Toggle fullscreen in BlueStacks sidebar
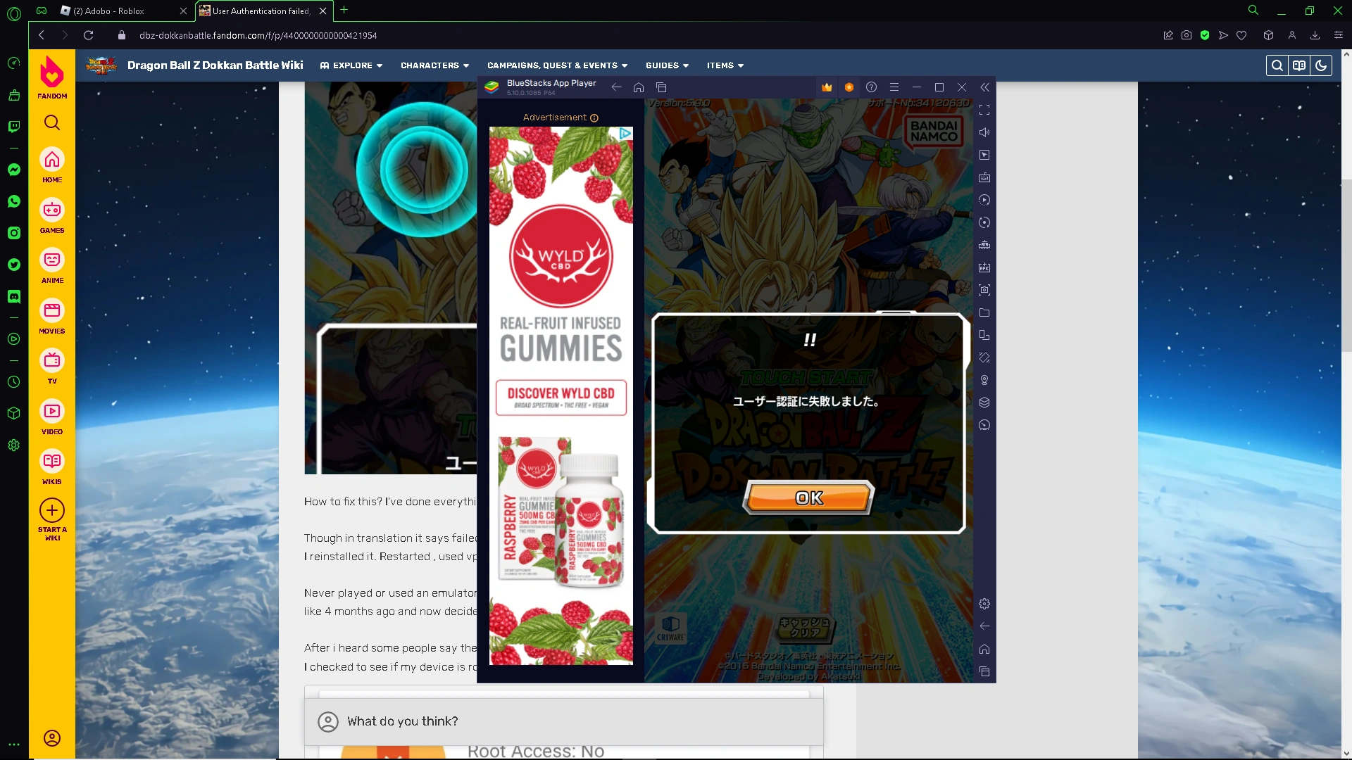This screenshot has width=1352, height=760. 984,110
